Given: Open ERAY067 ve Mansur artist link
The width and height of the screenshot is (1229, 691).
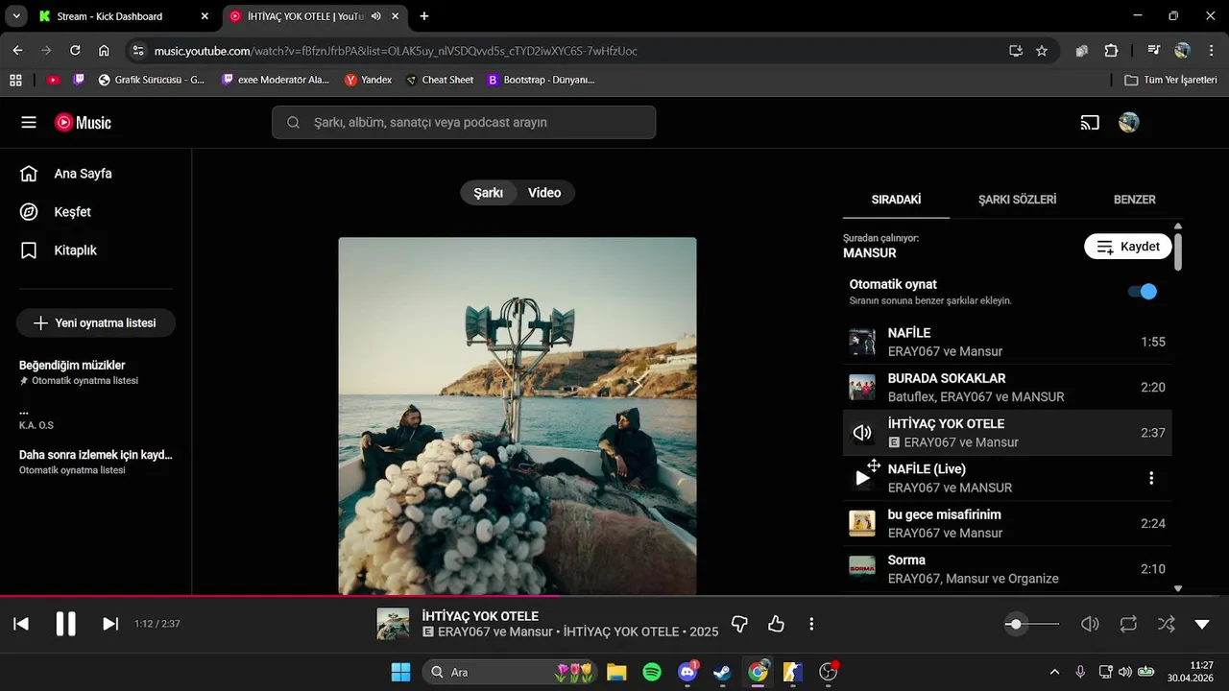Looking at the screenshot, I should pos(495,631).
